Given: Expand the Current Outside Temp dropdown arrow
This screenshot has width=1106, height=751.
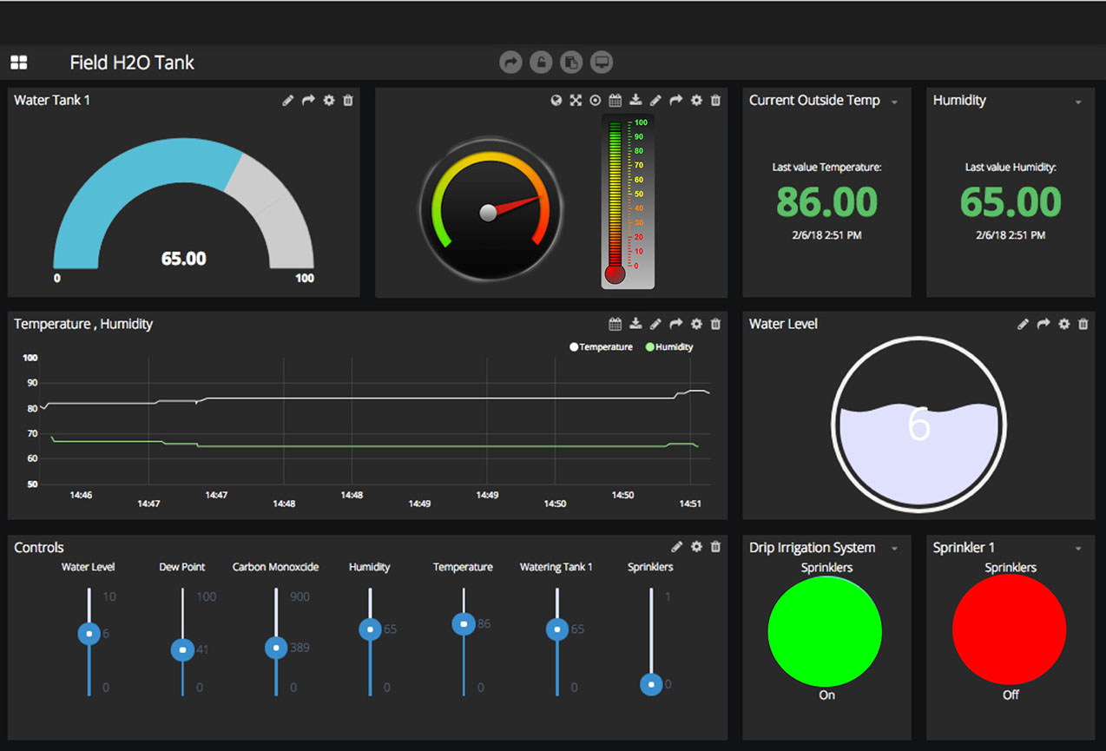Looking at the screenshot, I should [x=894, y=102].
